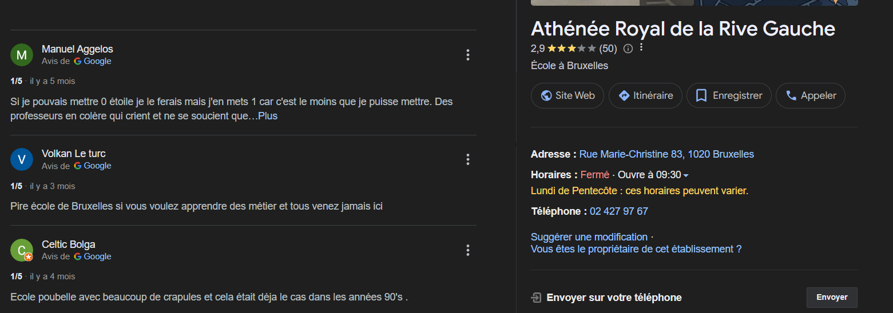This screenshot has width=893, height=313.
Task: Open more options dots next to rating
Action: pos(641,47)
